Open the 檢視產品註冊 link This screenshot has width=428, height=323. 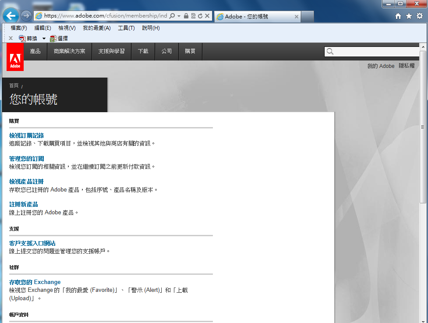pos(26,181)
